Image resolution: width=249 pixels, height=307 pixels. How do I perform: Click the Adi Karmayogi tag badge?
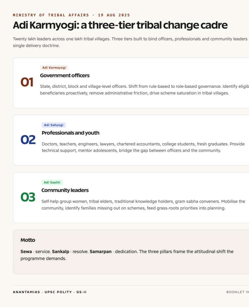[54, 67]
